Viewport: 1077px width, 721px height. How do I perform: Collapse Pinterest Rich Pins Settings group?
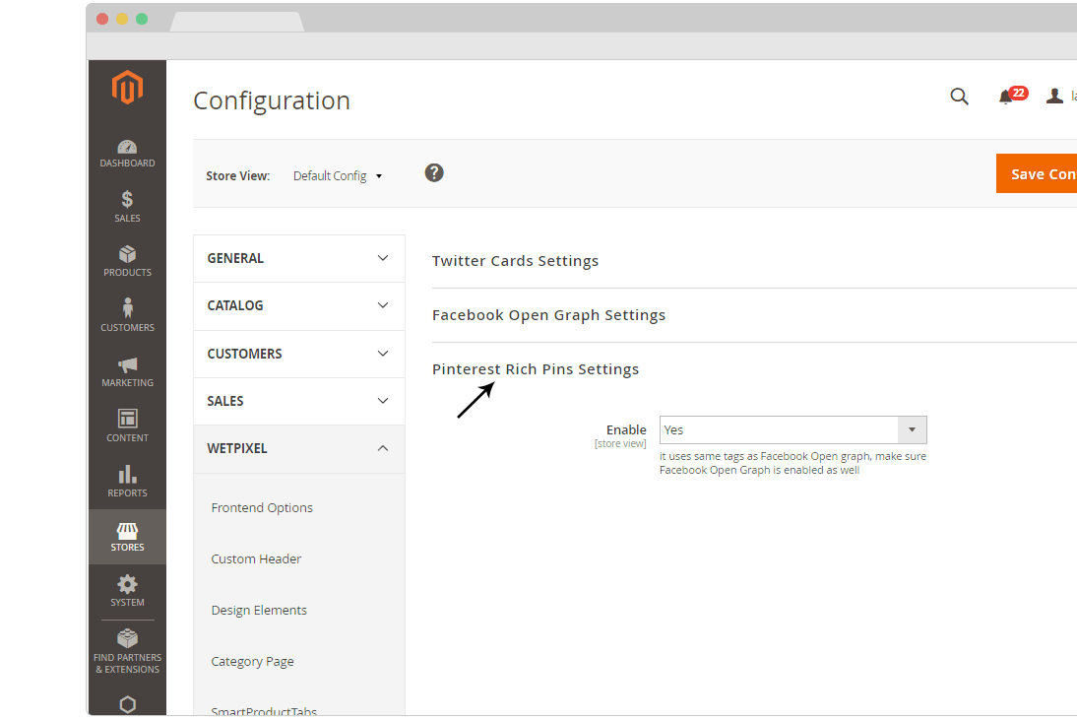pos(536,369)
